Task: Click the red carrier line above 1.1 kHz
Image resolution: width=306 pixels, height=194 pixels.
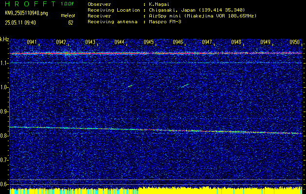Action: tap(156, 53)
